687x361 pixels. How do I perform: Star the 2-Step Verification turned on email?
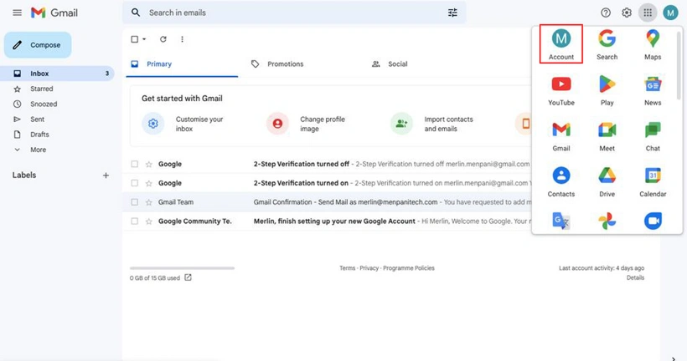[149, 183]
